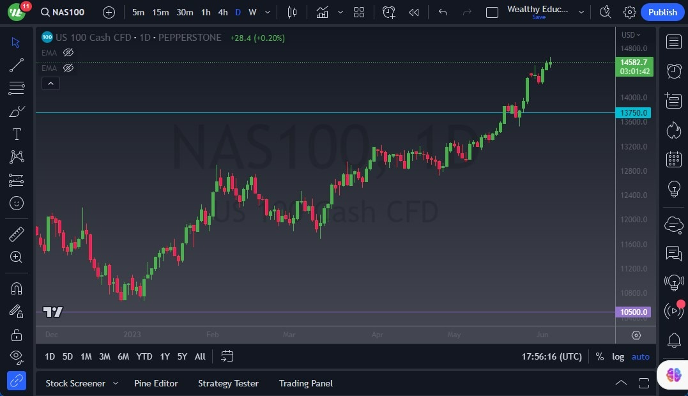Open the Indicators menu

coord(322,11)
